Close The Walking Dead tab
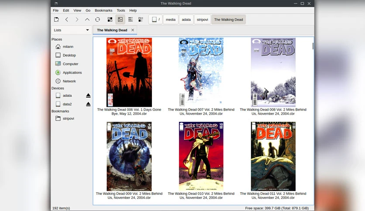The height and width of the screenshot is (211, 365). pos(132,30)
